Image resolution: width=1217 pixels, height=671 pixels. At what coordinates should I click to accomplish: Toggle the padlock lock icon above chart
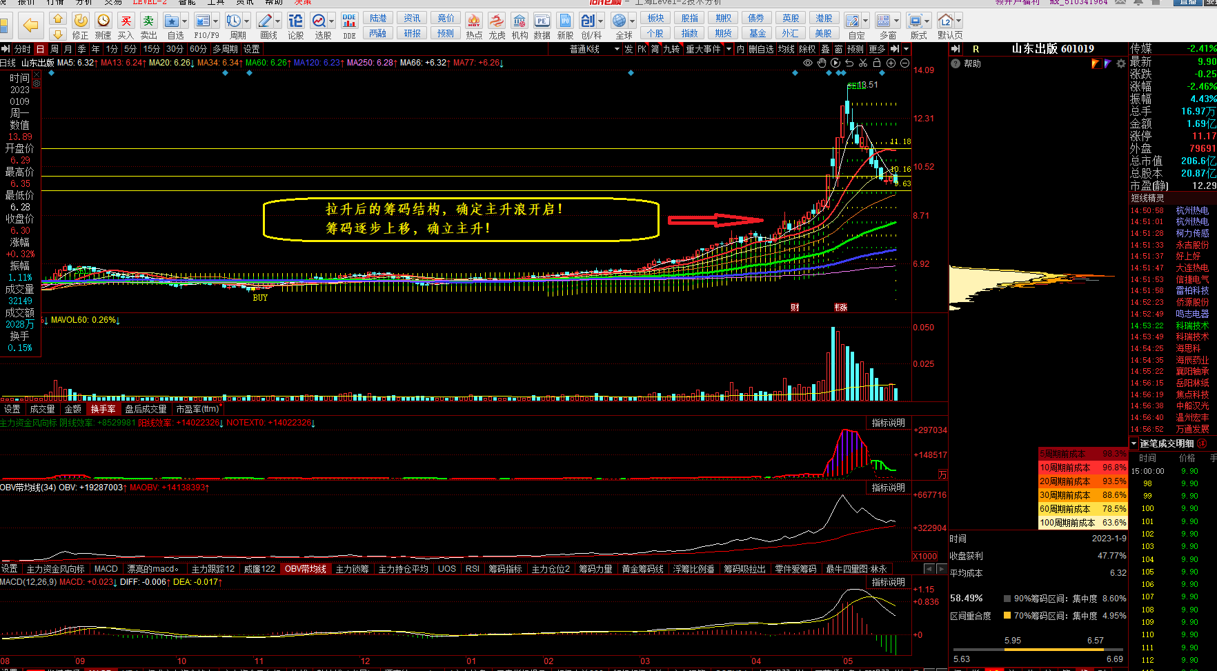(x=877, y=63)
